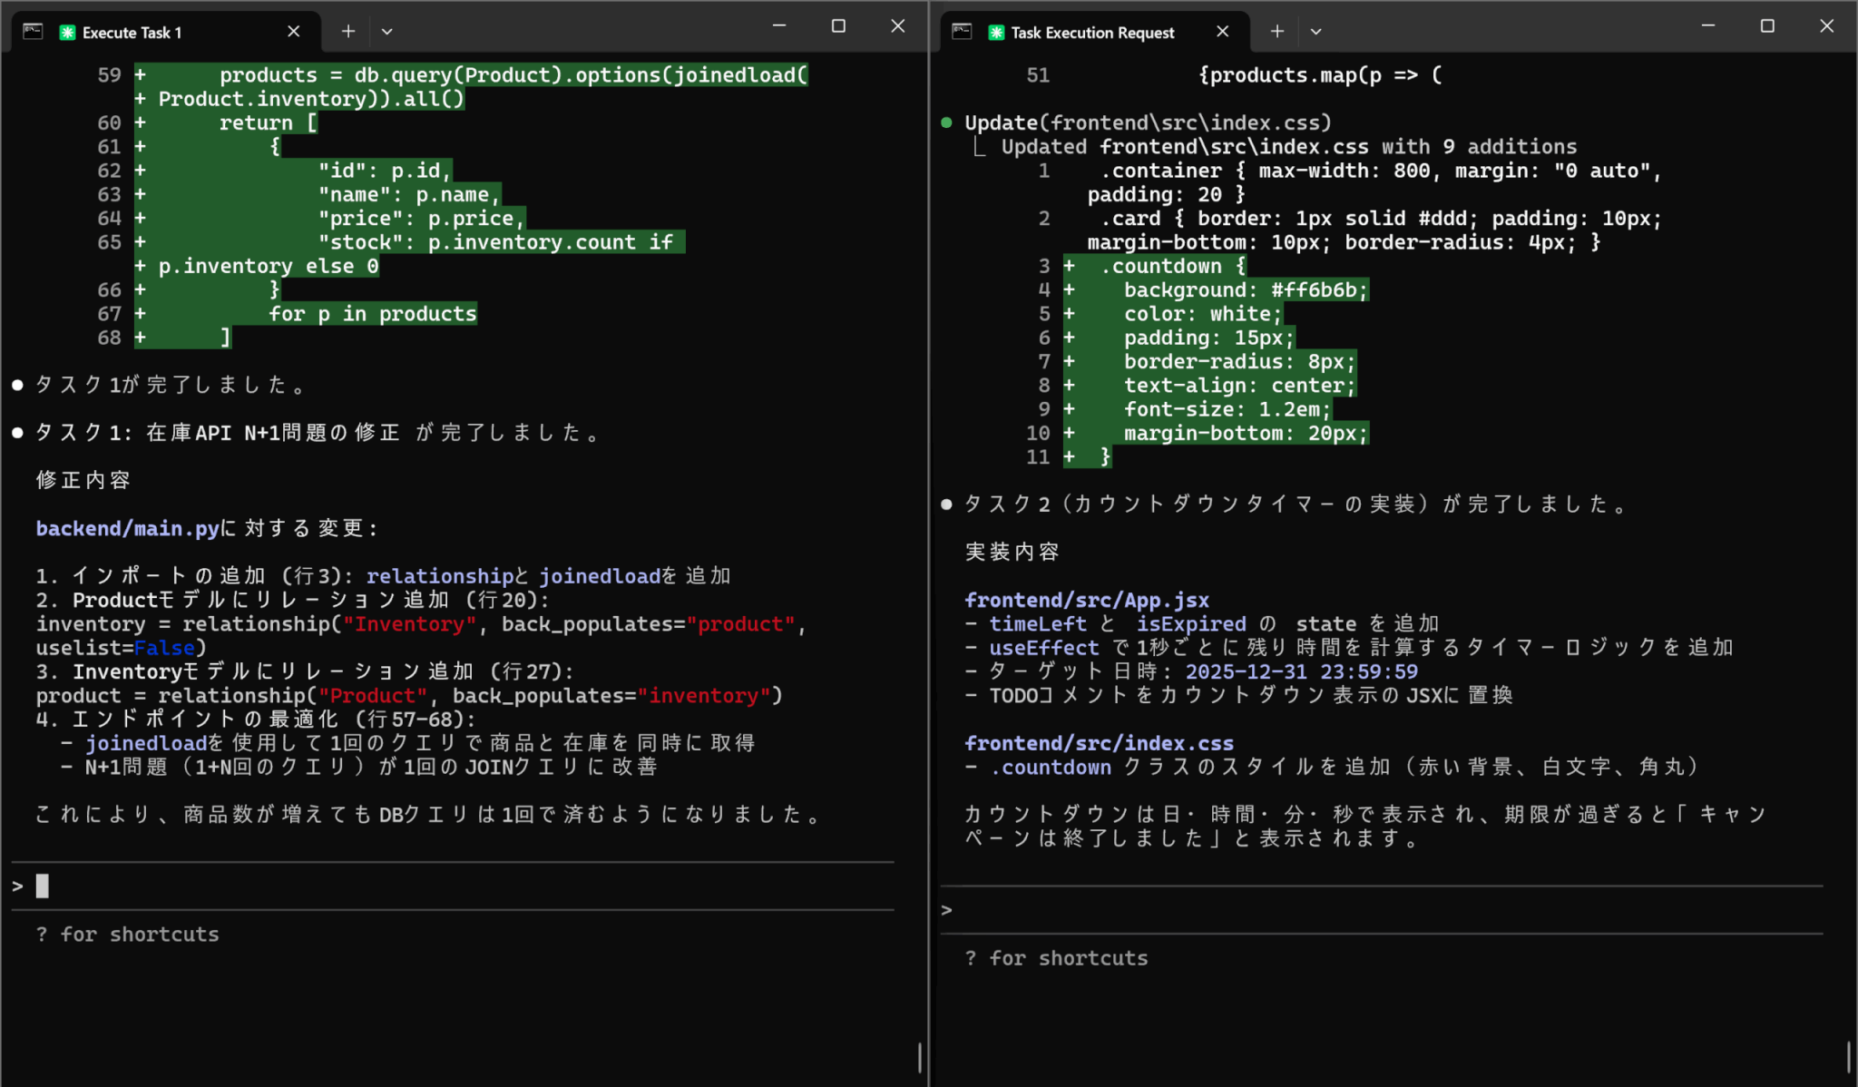Click the frontend/src/index.css file link
This screenshot has width=1858, height=1087.
pyautogui.click(x=1099, y=743)
